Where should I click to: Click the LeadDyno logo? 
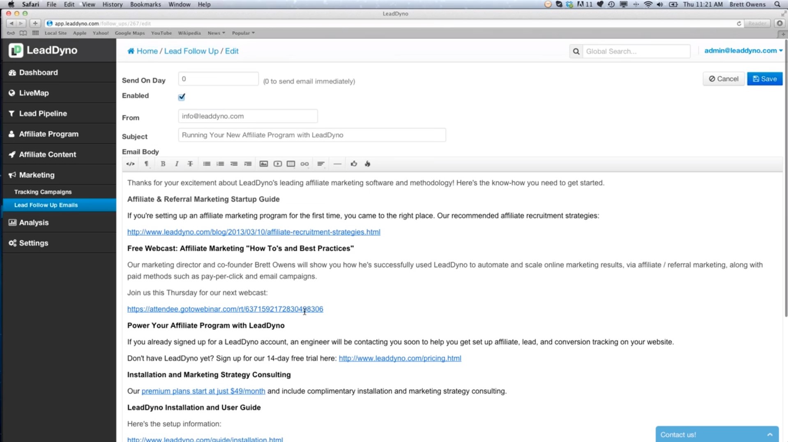(43, 50)
